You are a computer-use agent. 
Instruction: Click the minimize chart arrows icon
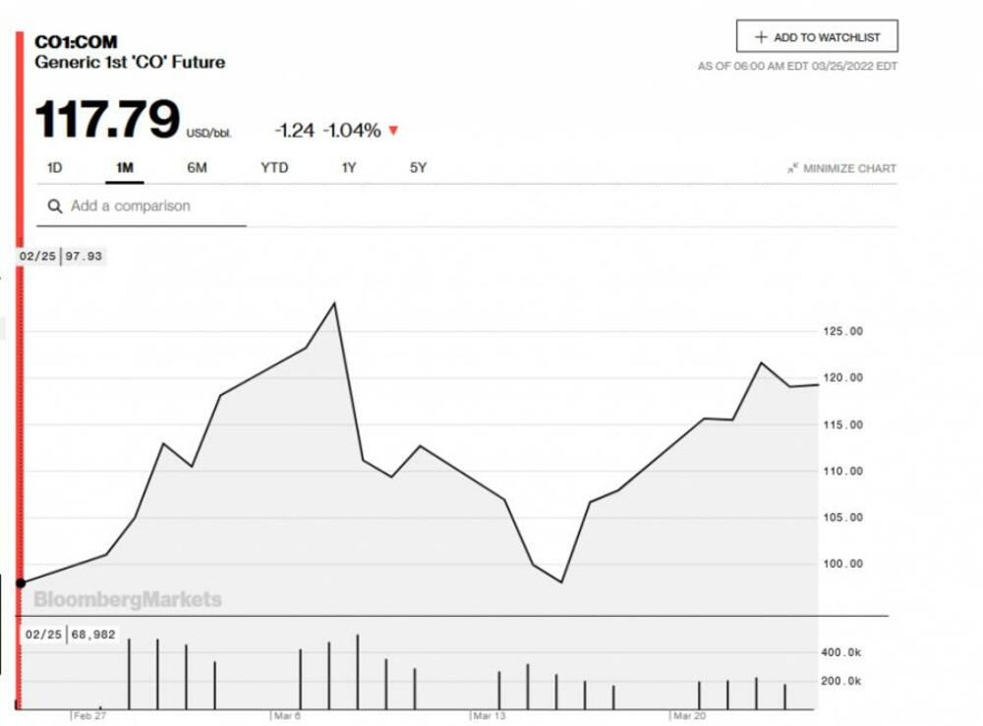coord(792,168)
